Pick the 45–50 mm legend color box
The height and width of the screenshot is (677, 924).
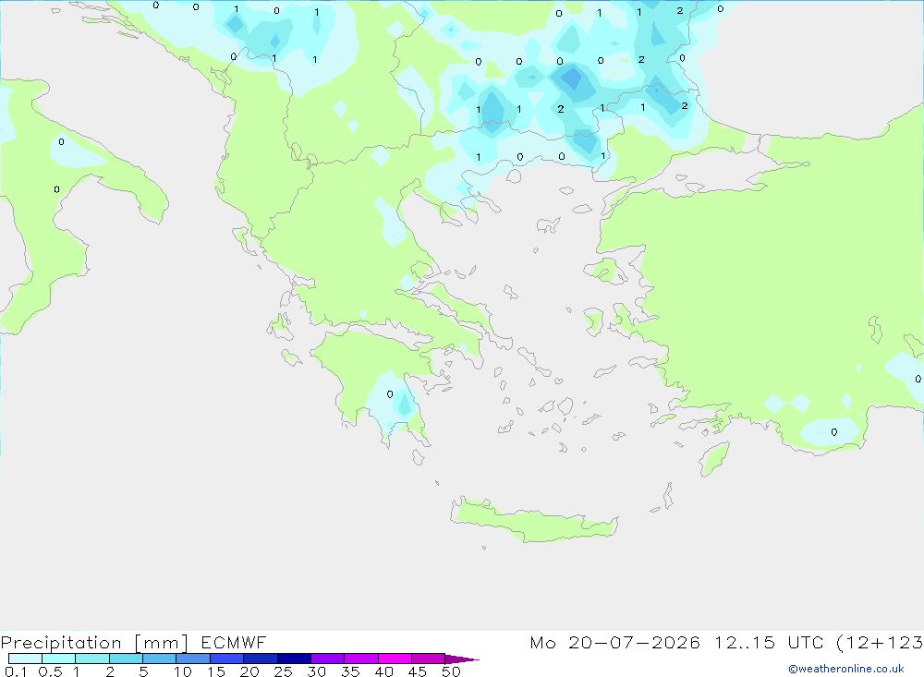[x=429, y=659]
